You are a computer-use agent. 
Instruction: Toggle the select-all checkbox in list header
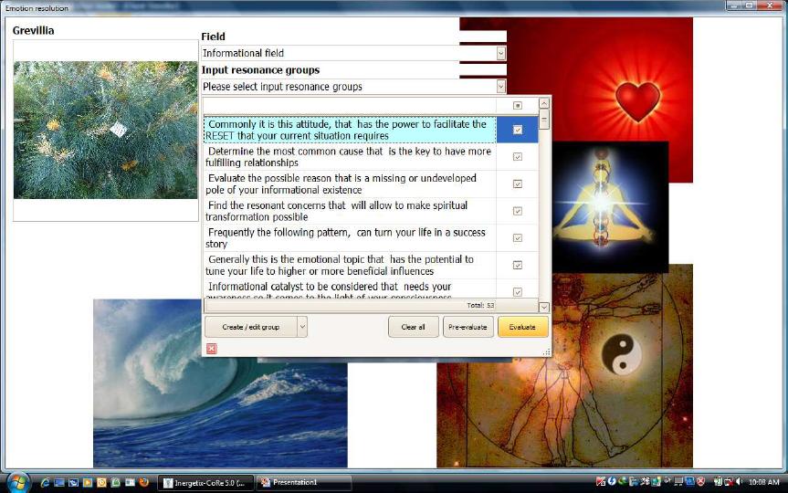(x=518, y=106)
